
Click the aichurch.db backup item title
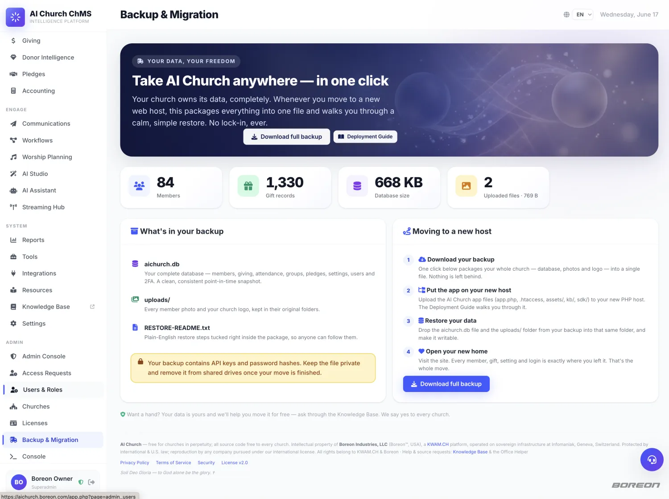point(162,264)
